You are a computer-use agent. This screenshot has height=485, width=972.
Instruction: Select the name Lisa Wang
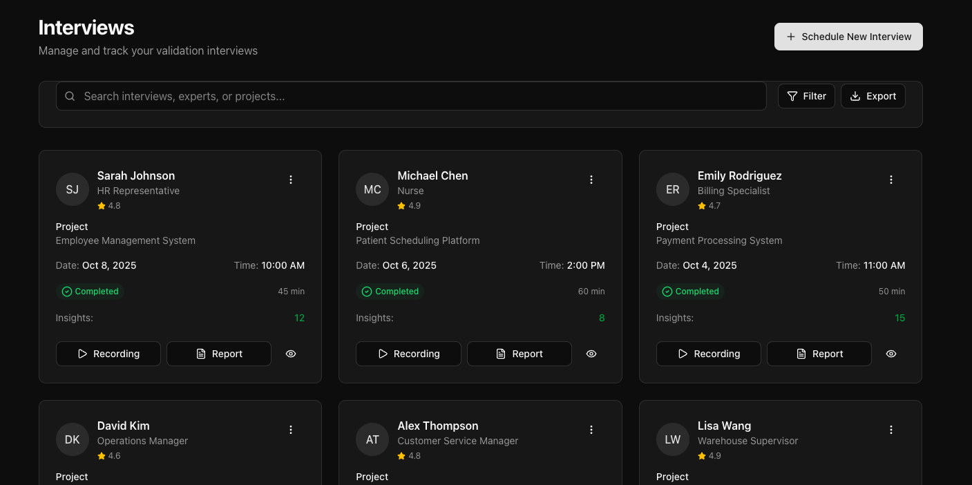[725, 426]
